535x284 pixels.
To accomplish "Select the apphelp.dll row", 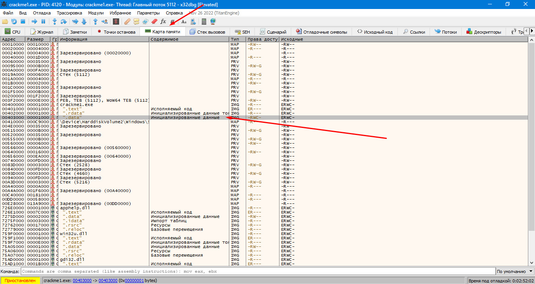I will [264, 208].
